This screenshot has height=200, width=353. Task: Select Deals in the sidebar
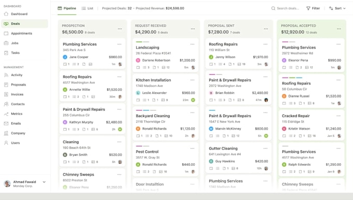pos(24,24)
